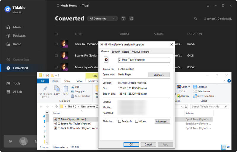Click Cut in Explorer clipboard group
Image resolution: width=237 pixels, height=152 pixels.
pos(75,87)
